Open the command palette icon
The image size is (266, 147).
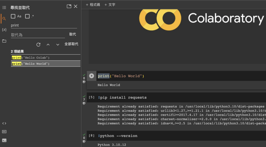coord(4,132)
